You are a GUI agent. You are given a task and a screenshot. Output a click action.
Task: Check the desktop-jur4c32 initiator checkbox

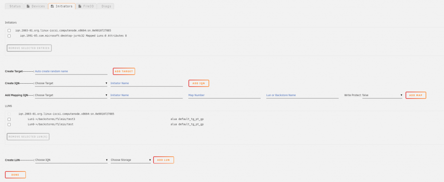[x=9, y=36]
